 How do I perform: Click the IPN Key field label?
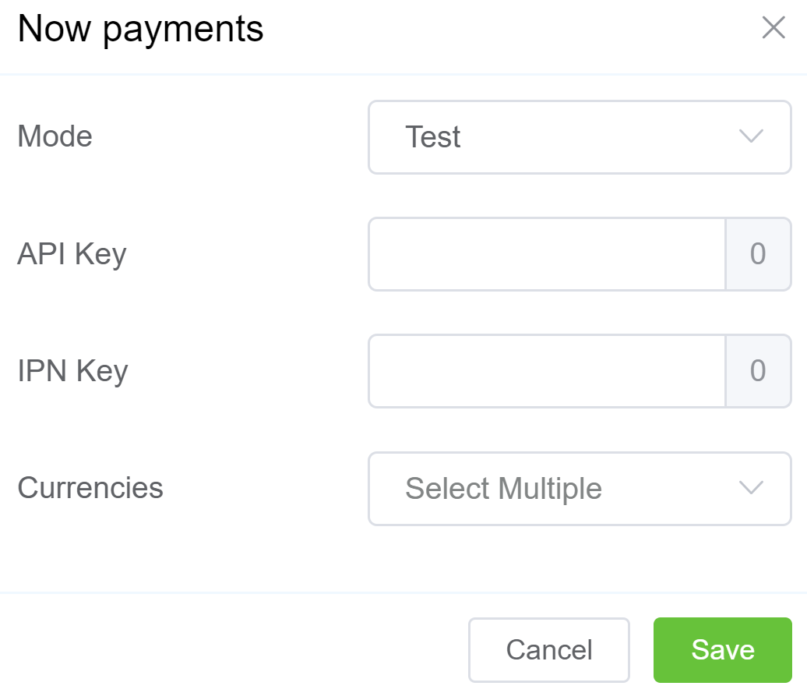pyautogui.click(x=72, y=371)
